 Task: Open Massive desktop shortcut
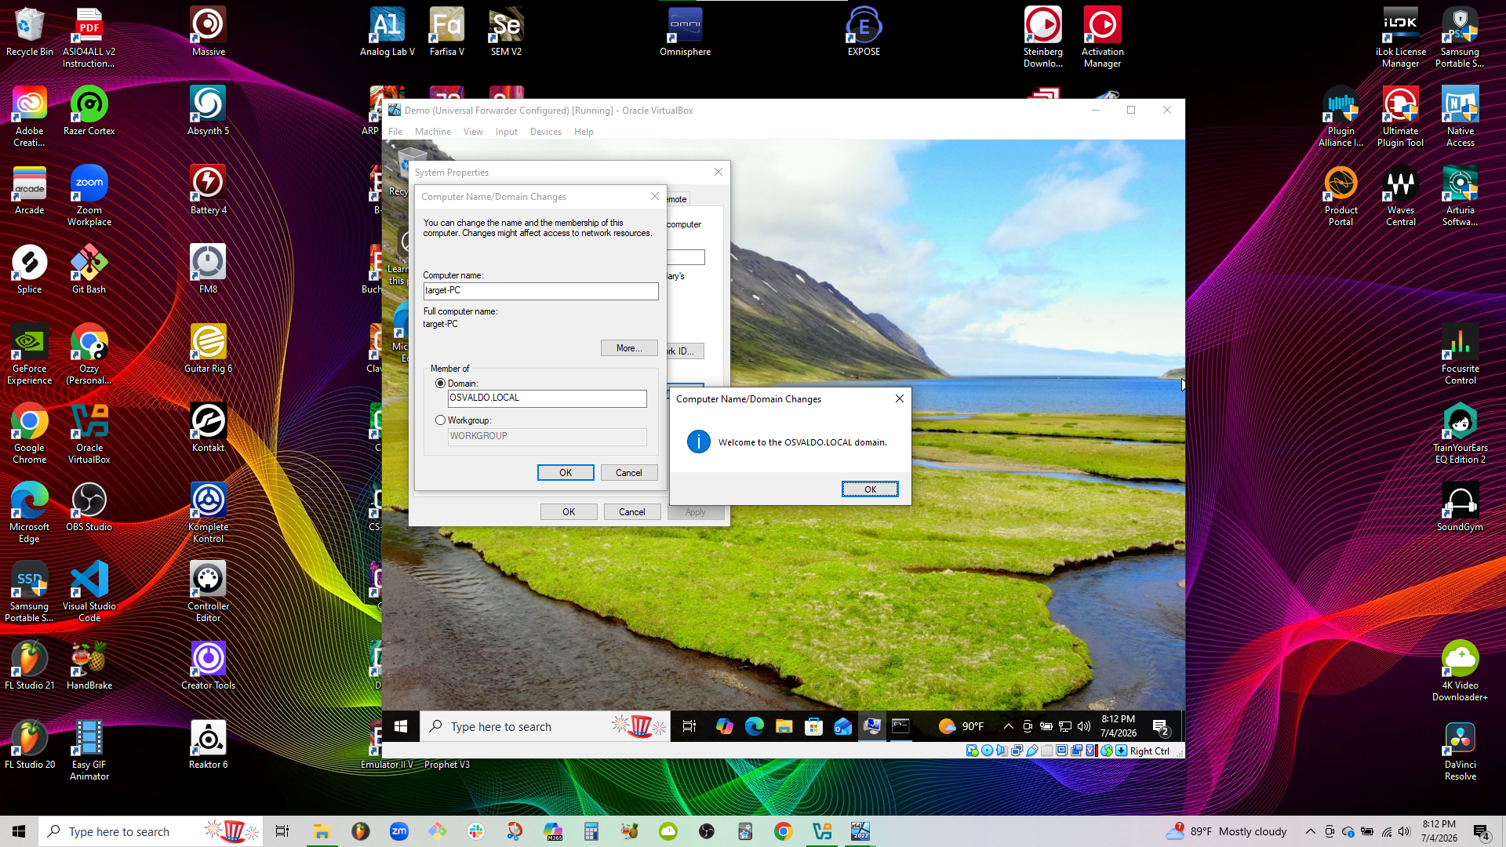click(208, 32)
